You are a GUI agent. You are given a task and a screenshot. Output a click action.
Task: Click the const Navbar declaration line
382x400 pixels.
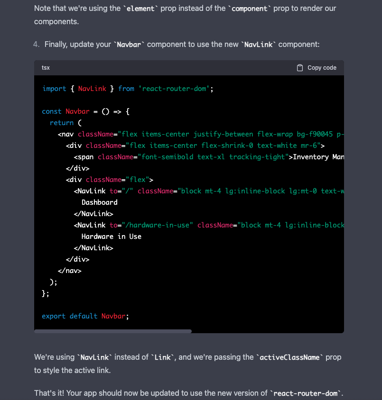click(86, 111)
